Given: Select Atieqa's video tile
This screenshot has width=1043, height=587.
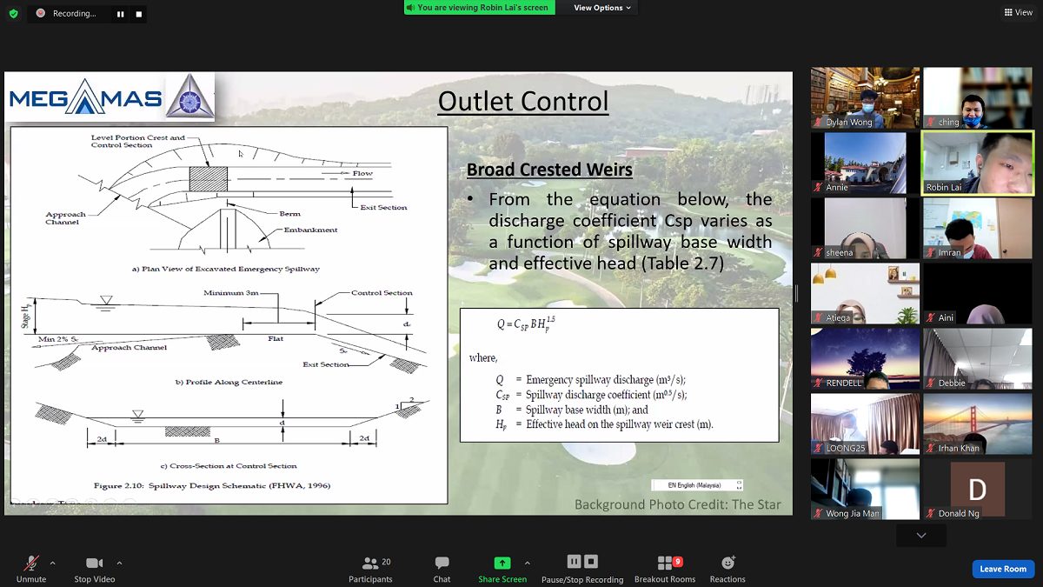Looking at the screenshot, I should click(x=865, y=294).
